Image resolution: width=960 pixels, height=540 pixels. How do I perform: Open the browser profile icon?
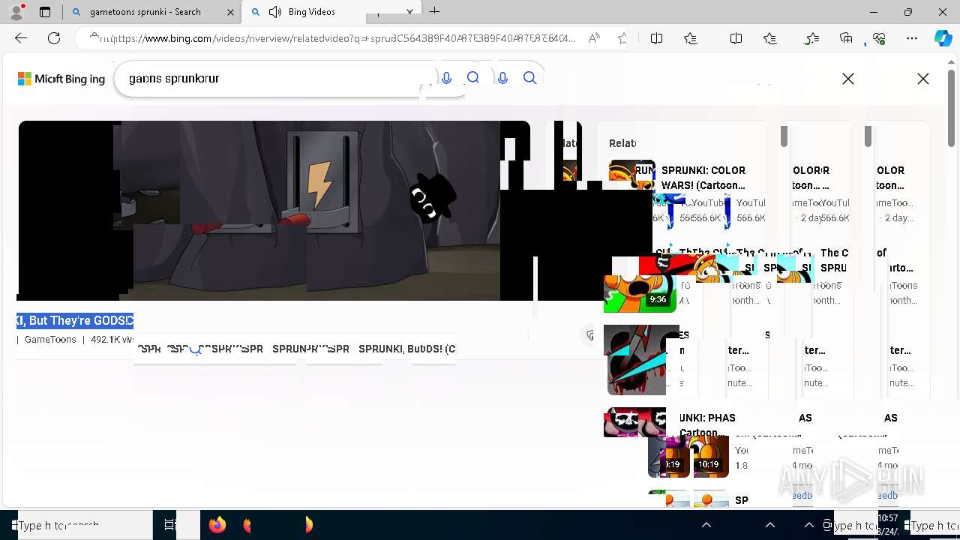(x=16, y=12)
